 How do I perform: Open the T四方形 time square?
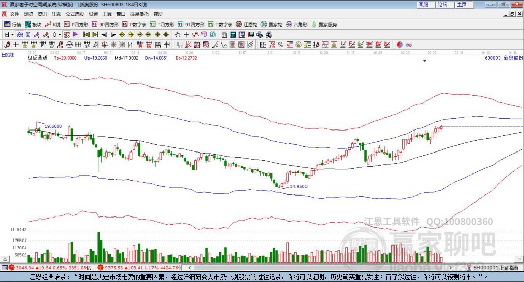[x=162, y=25]
